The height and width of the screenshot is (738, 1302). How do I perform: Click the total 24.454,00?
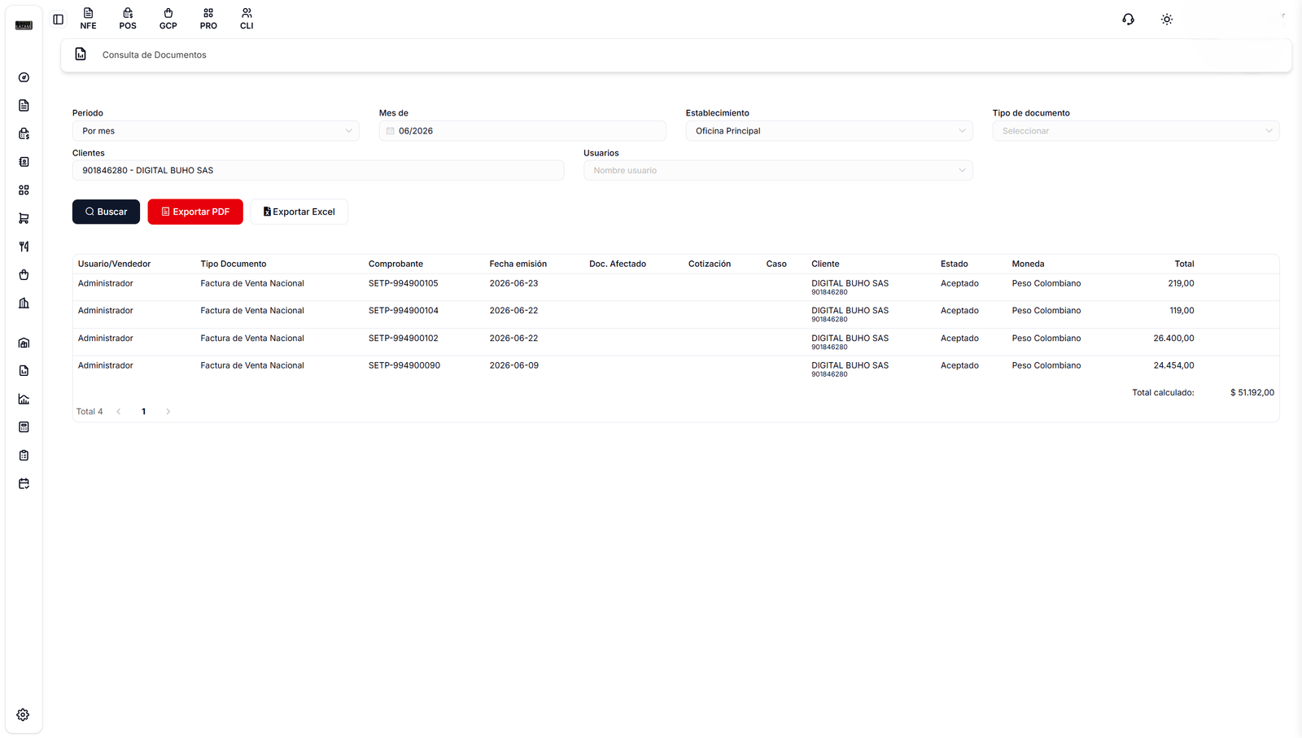[x=1173, y=365]
